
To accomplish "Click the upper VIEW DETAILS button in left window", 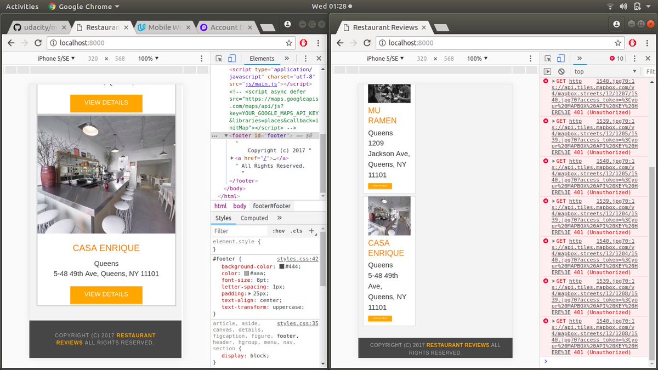I will (106, 103).
